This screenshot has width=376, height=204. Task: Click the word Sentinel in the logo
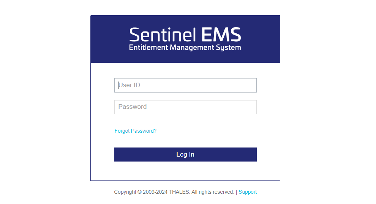tap(163, 35)
